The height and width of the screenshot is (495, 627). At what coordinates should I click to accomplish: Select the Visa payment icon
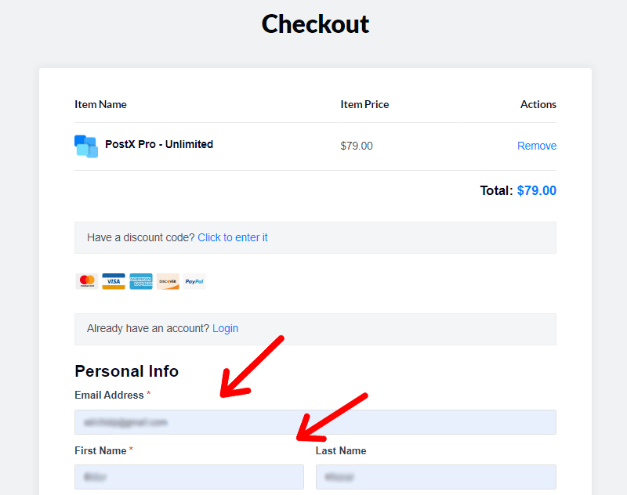point(114,281)
